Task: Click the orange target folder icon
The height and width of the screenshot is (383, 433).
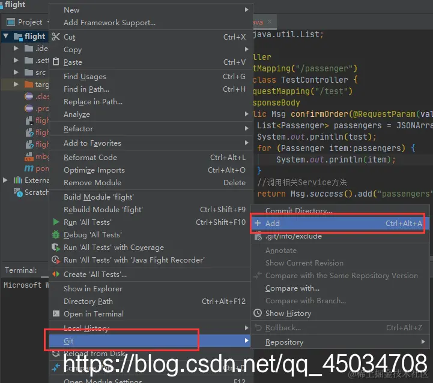Action: [x=29, y=84]
